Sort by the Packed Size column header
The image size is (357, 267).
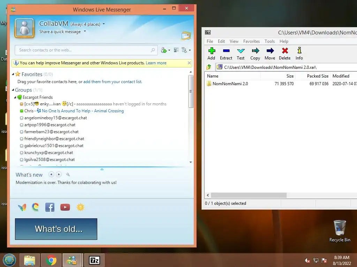(x=313, y=76)
